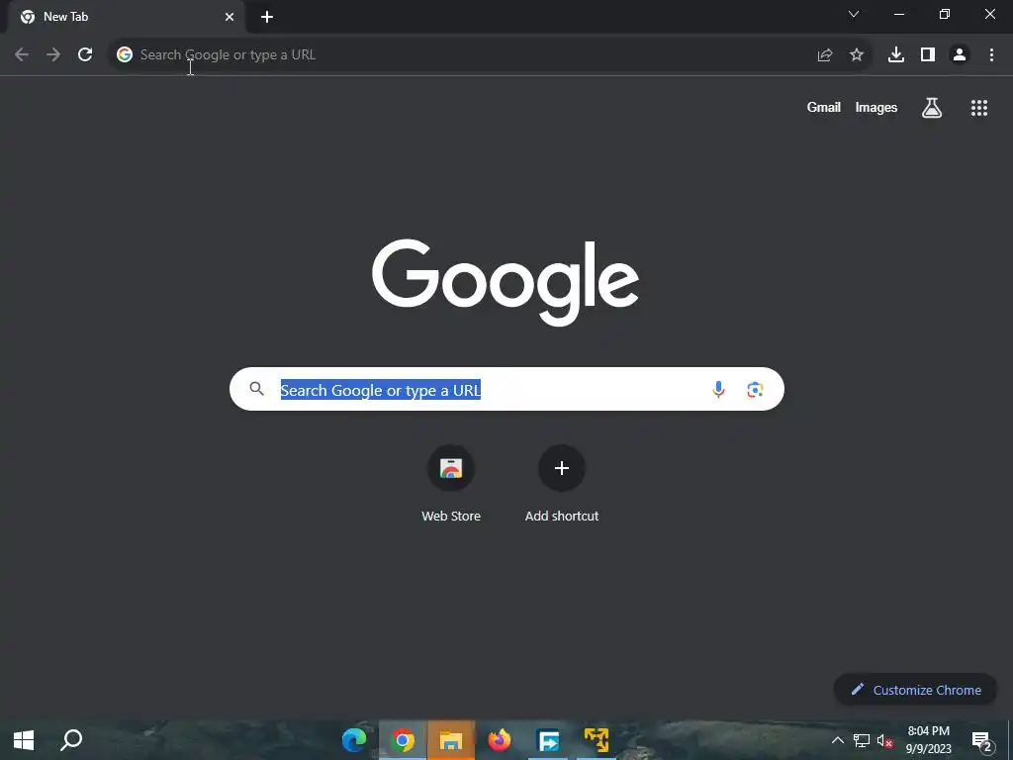
Task: Search by image with Lens icon
Action: click(x=755, y=389)
